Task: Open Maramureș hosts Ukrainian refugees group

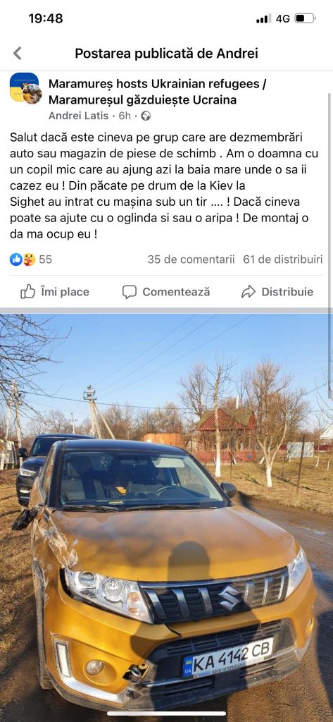Action: (157, 92)
